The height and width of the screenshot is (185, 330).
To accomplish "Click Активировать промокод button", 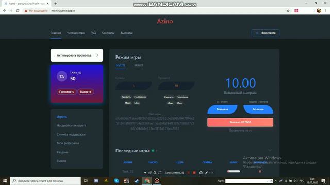I will (x=77, y=55).
